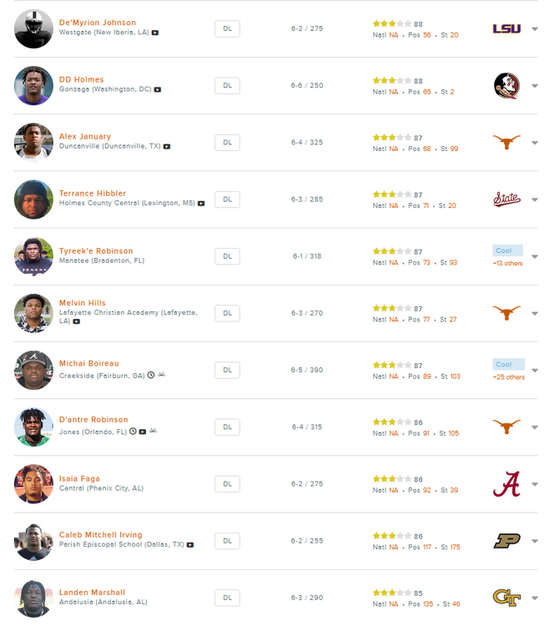The width and height of the screenshot is (544, 626).
Task: Click the video icon next to Terrance Hibbler
Action: tap(201, 203)
